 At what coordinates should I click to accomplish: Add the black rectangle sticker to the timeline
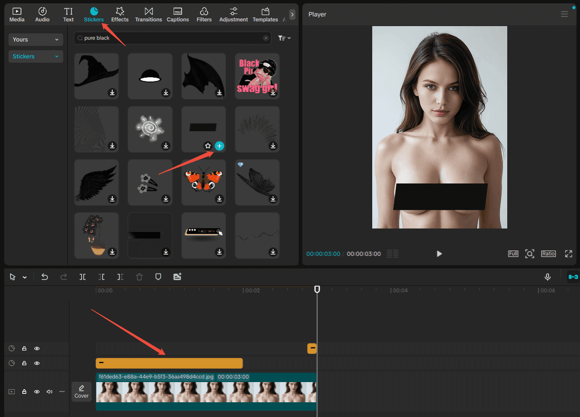[220, 146]
